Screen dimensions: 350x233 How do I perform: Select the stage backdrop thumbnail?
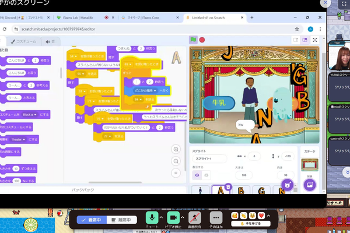pyautogui.click(x=310, y=165)
